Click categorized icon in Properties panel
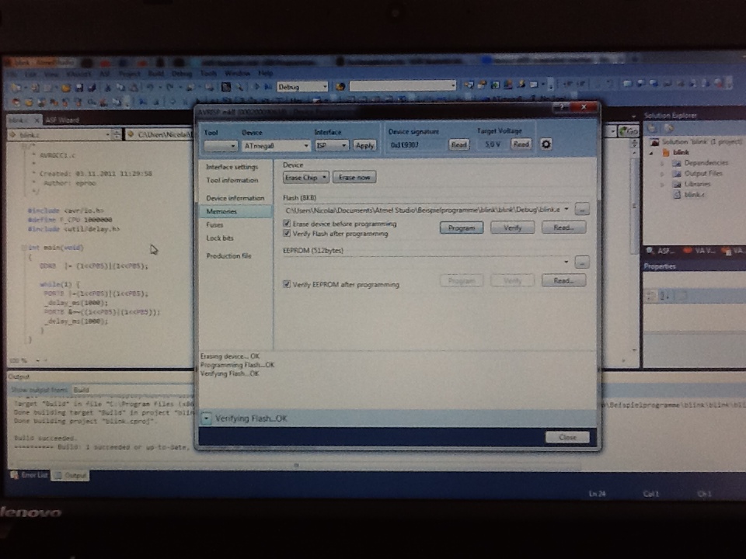The height and width of the screenshot is (559, 746). tap(651, 296)
